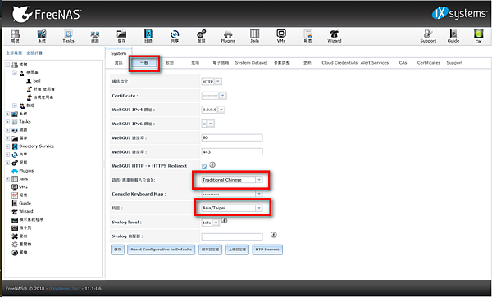Open Plugins icon in top toolbar
The image size is (492, 297).
[x=228, y=36]
